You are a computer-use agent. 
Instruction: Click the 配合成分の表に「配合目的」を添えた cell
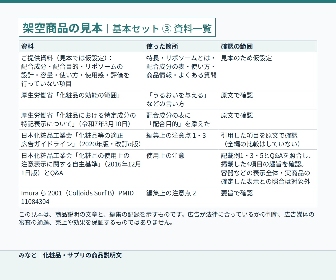coord(181,119)
